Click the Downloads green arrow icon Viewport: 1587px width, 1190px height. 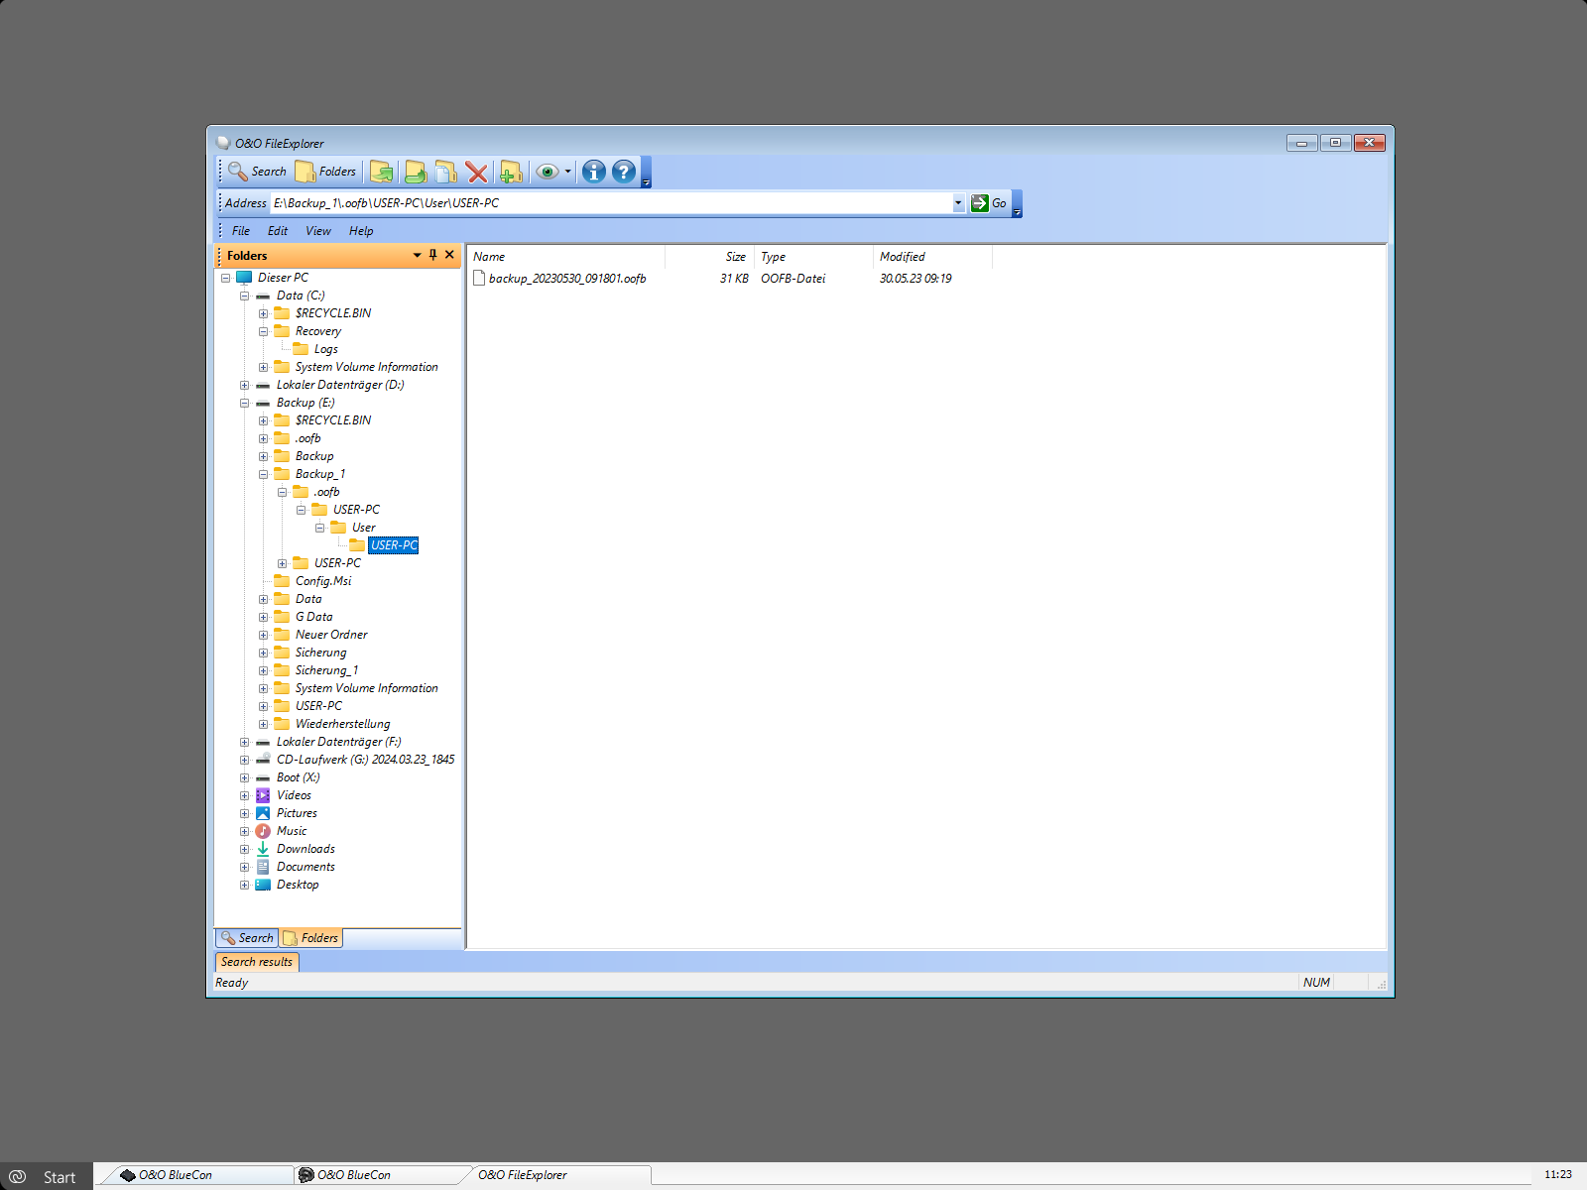click(263, 849)
